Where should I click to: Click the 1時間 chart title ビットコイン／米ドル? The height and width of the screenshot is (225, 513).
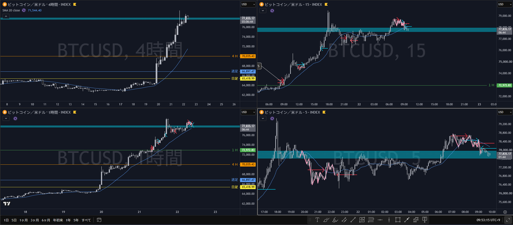tap(26, 112)
